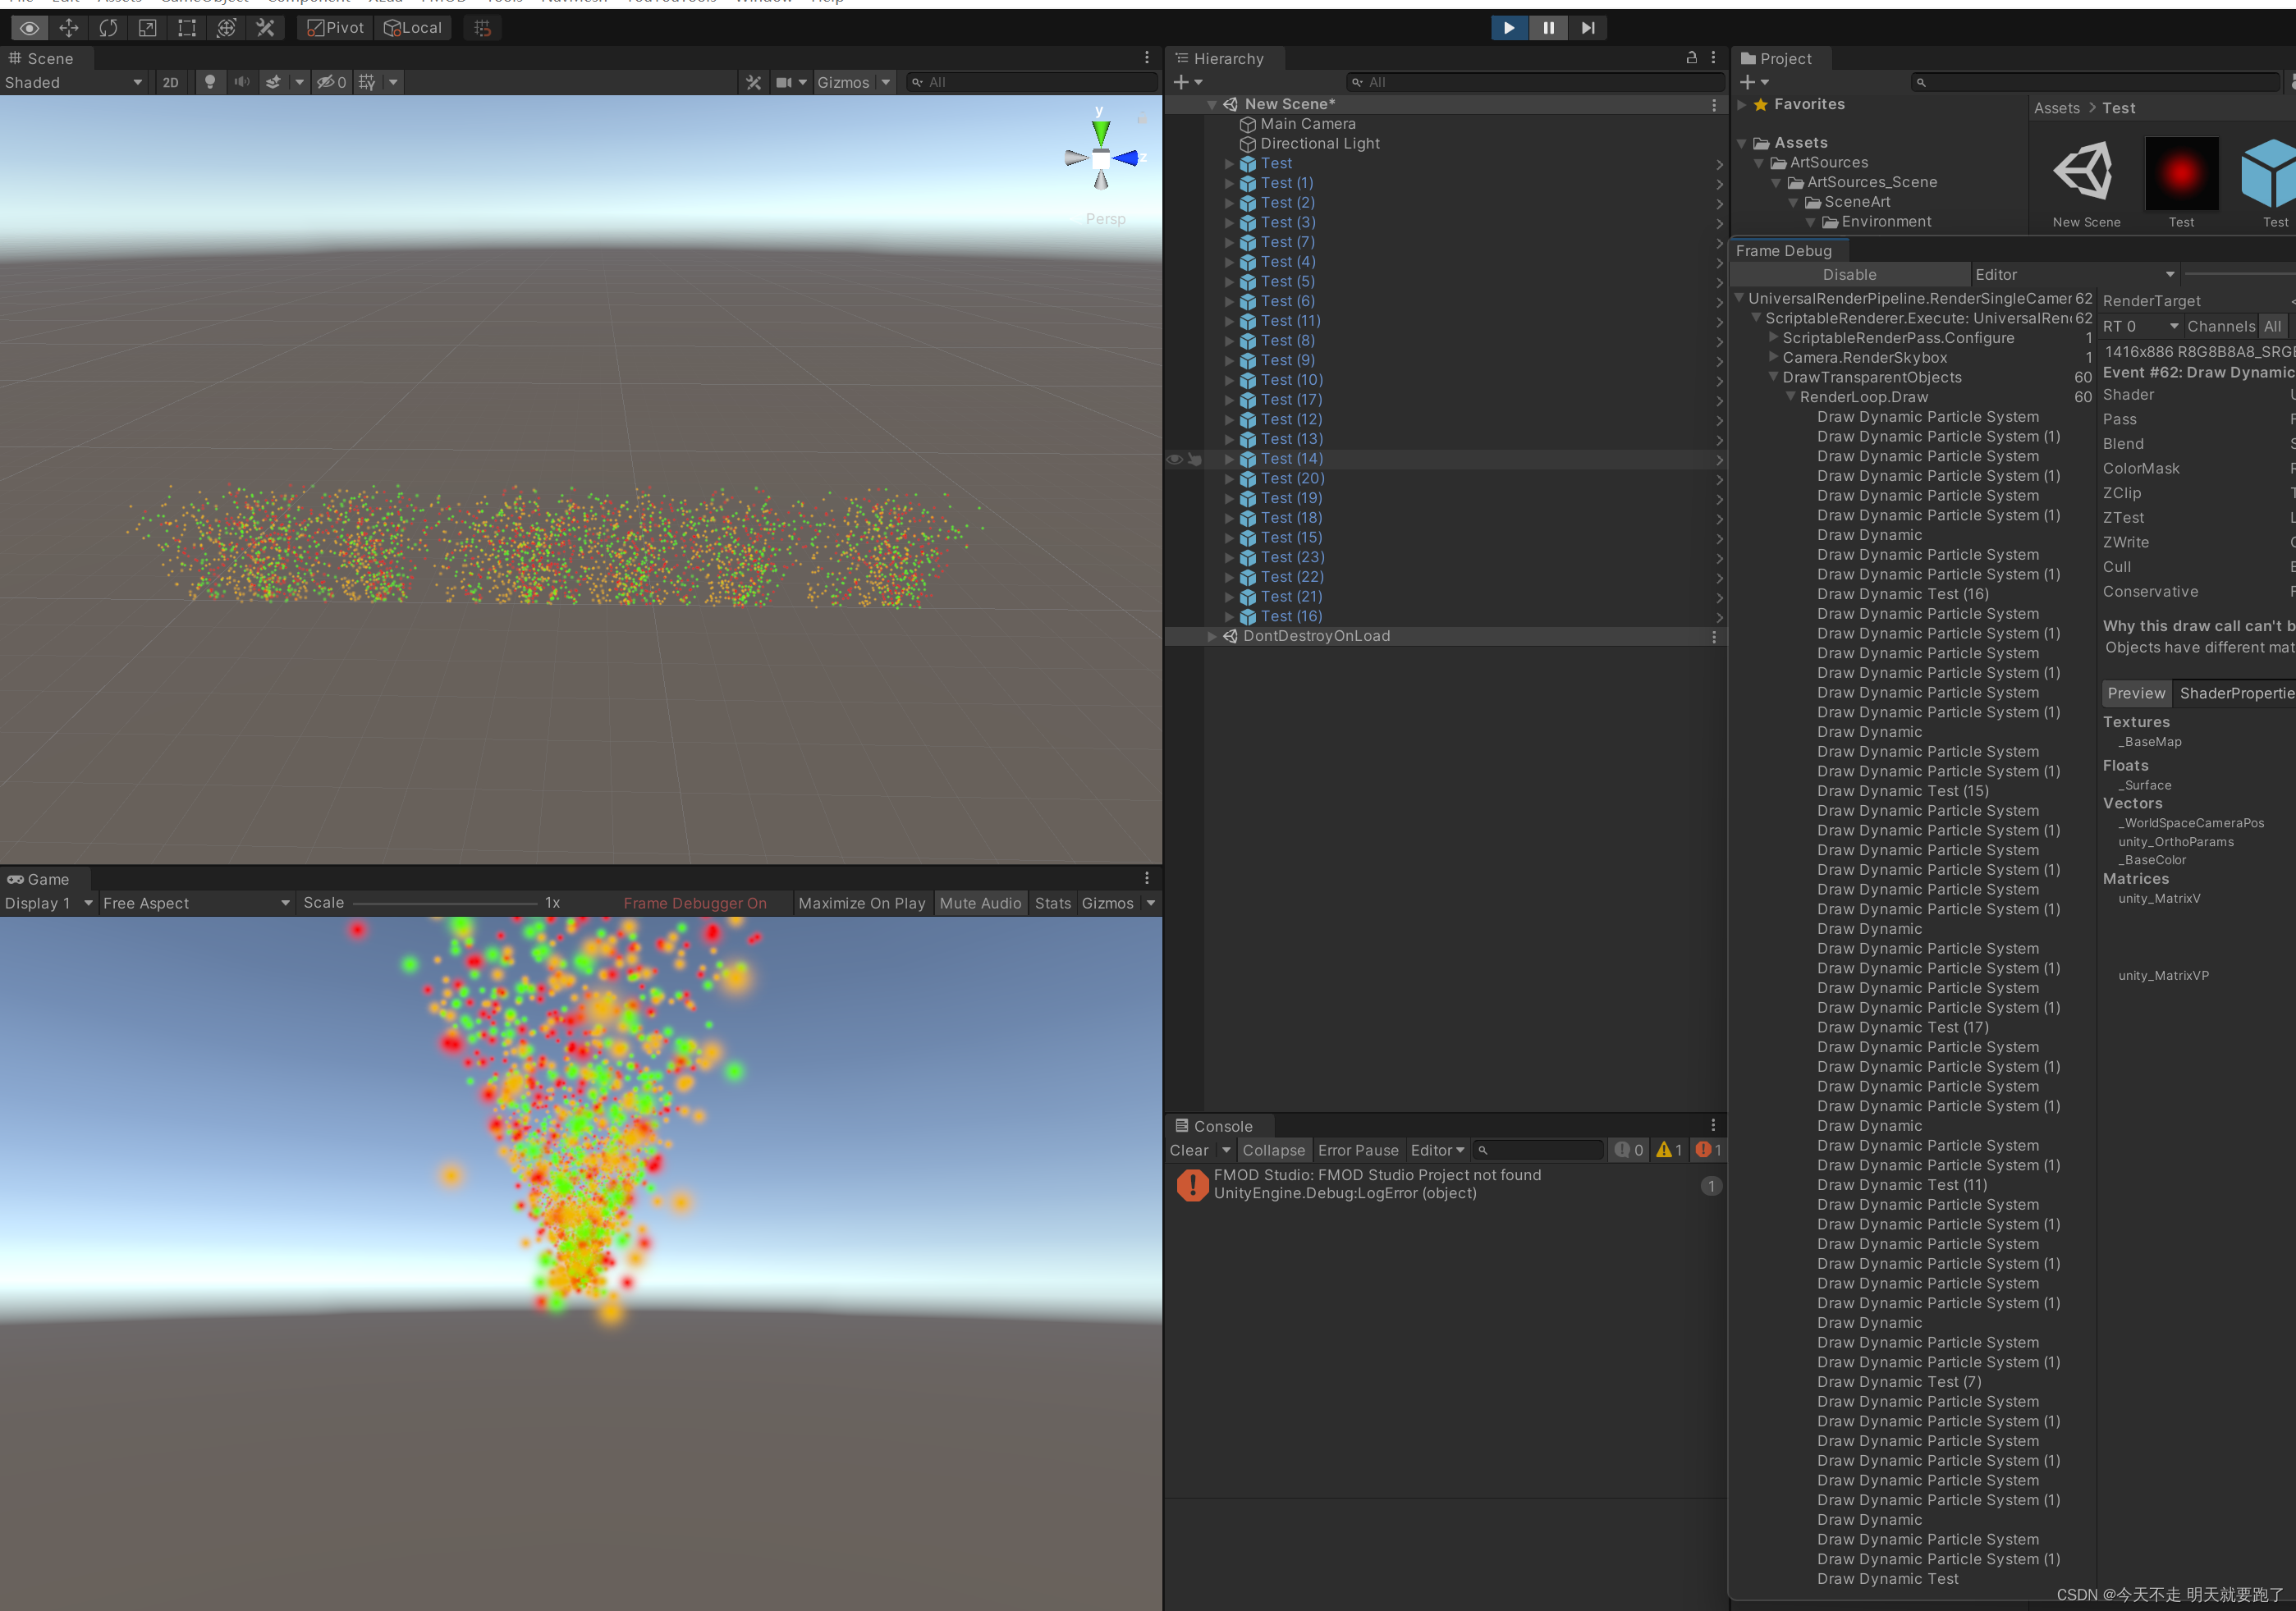Click the Pause button
This screenshot has height=1611, width=2296.
click(1548, 28)
